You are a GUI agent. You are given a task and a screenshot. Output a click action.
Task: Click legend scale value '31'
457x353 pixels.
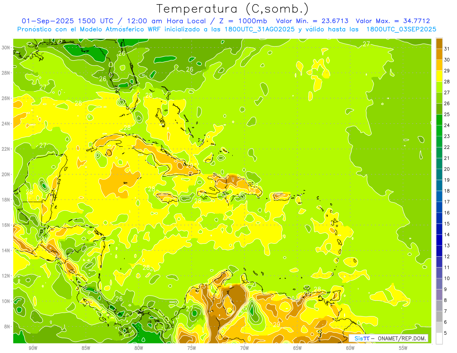coord(447,49)
